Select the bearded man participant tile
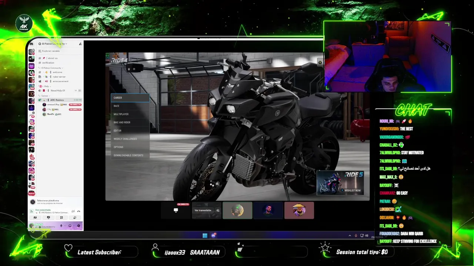The height and width of the screenshot is (266, 474). (x=268, y=210)
